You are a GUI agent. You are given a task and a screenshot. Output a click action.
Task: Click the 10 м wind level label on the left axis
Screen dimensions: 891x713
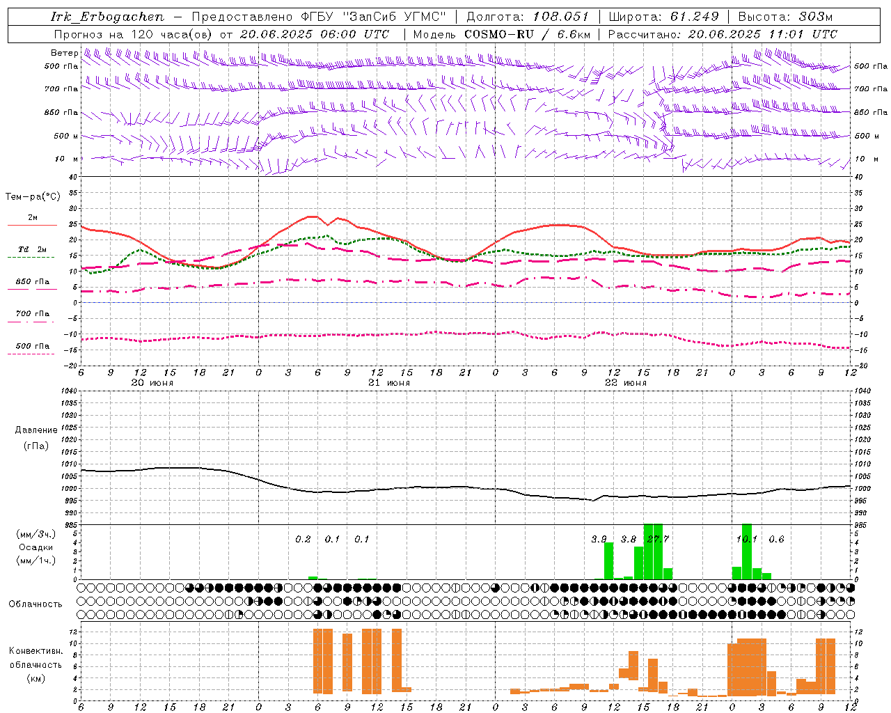pos(67,159)
